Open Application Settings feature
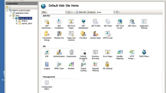 144,24
